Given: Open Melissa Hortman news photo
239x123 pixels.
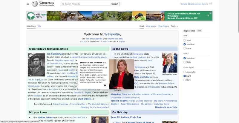Looking at the screenshot, I should click(x=170, y=63).
